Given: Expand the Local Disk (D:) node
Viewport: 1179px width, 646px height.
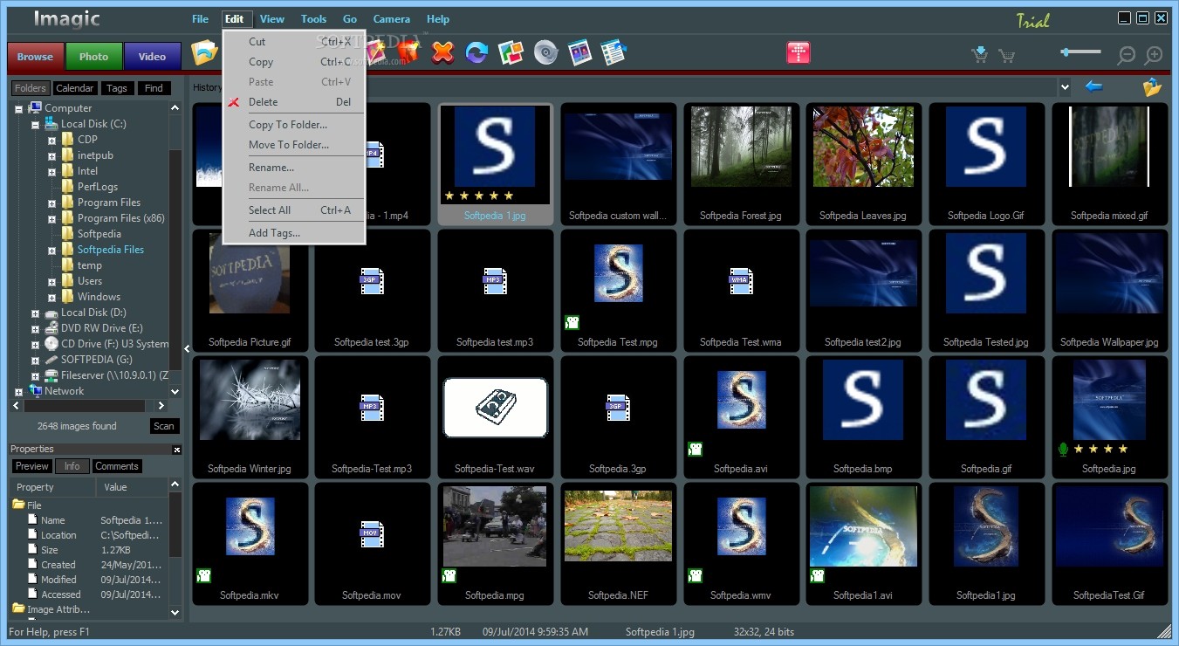Looking at the screenshot, I should [36, 313].
